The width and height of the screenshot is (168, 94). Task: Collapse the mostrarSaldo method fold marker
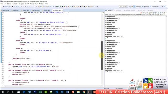coord(4,64)
